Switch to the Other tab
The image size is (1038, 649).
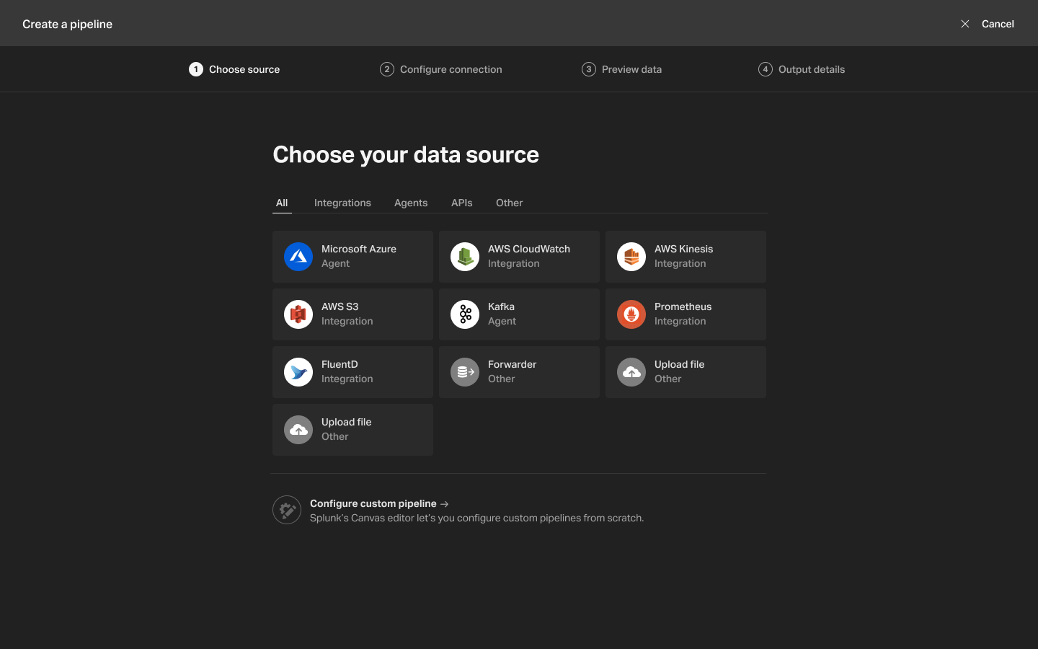click(x=509, y=203)
